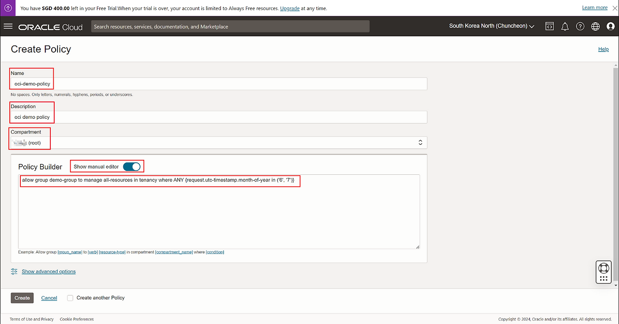Expand Show advanced options

point(48,271)
